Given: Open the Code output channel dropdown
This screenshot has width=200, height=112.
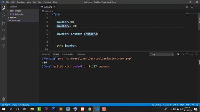Looking at the screenshot, I should coord(162,54).
